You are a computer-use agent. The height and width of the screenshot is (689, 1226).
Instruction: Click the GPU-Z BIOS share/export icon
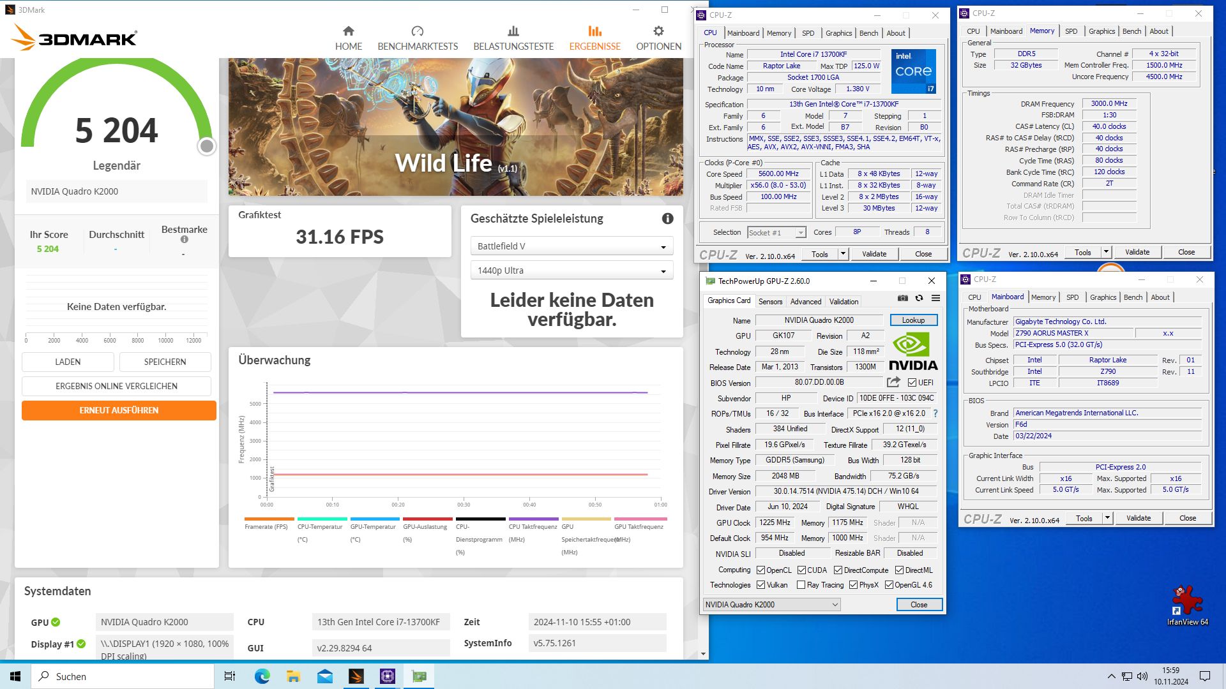point(893,382)
